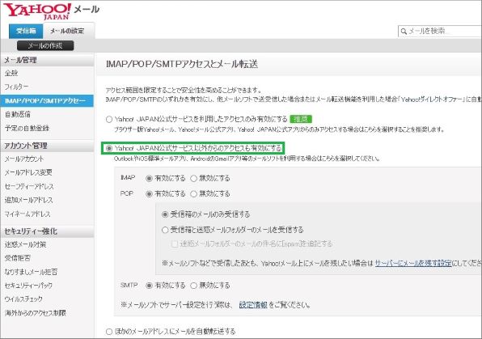Select 受信箱のメールのみ受信する radio

(165, 214)
